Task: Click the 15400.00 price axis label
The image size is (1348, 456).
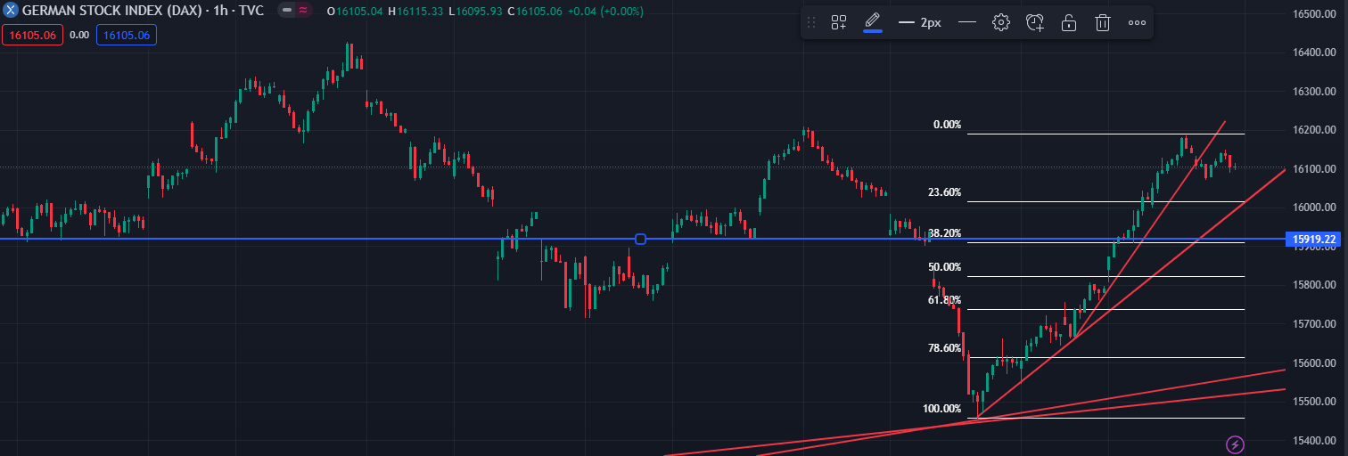Action: (1314, 441)
